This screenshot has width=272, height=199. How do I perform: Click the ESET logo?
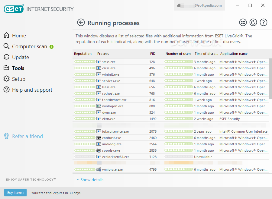pos(14,9)
